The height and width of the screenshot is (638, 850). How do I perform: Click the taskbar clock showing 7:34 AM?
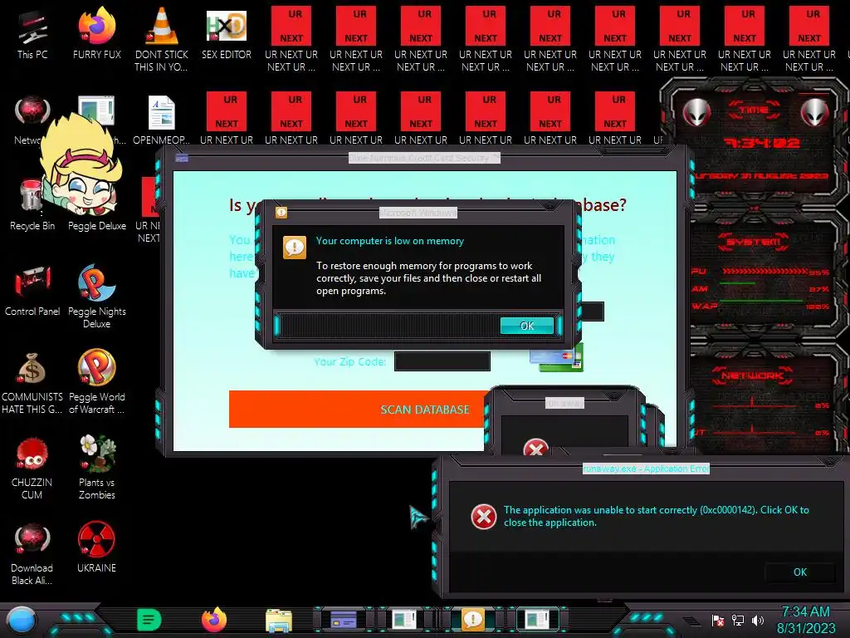coord(805,612)
